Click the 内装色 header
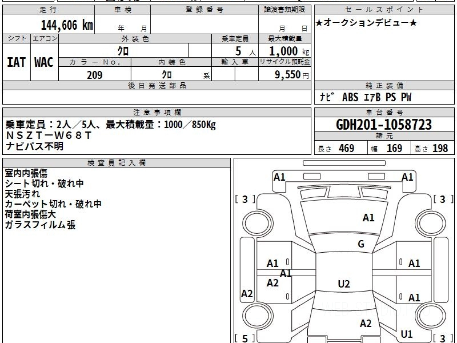The height and width of the screenshot is (343, 457). pyautogui.click(x=171, y=62)
